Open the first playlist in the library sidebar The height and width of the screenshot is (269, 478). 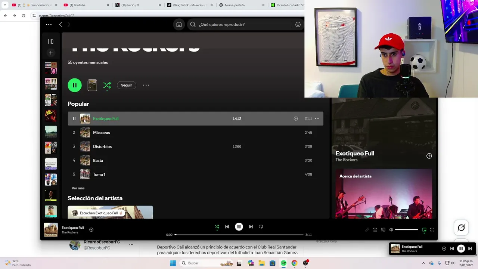[x=51, y=68]
